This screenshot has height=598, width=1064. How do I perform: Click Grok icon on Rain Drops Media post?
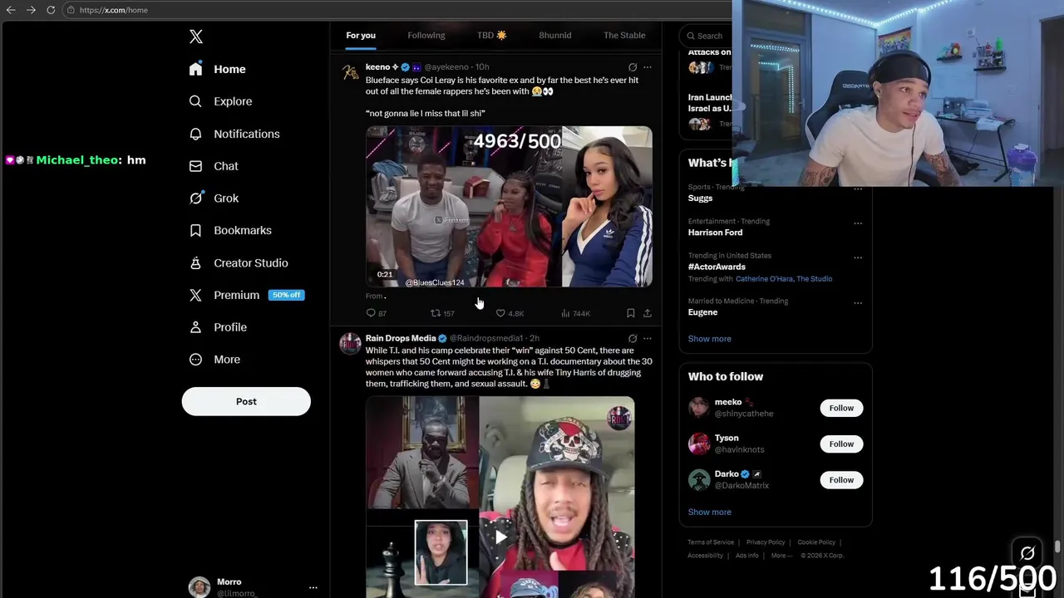tap(633, 339)
